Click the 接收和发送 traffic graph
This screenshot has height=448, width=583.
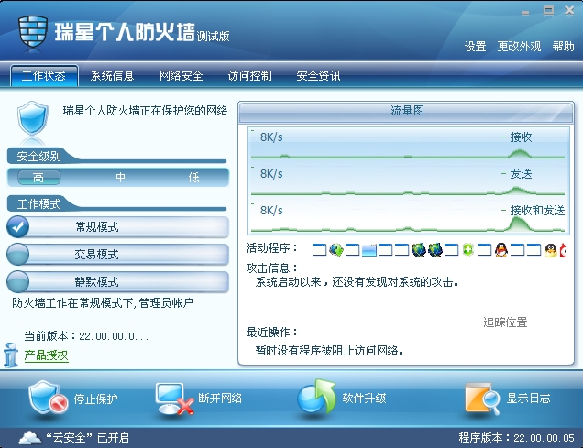pyautogui.click(x=408, y=217)
